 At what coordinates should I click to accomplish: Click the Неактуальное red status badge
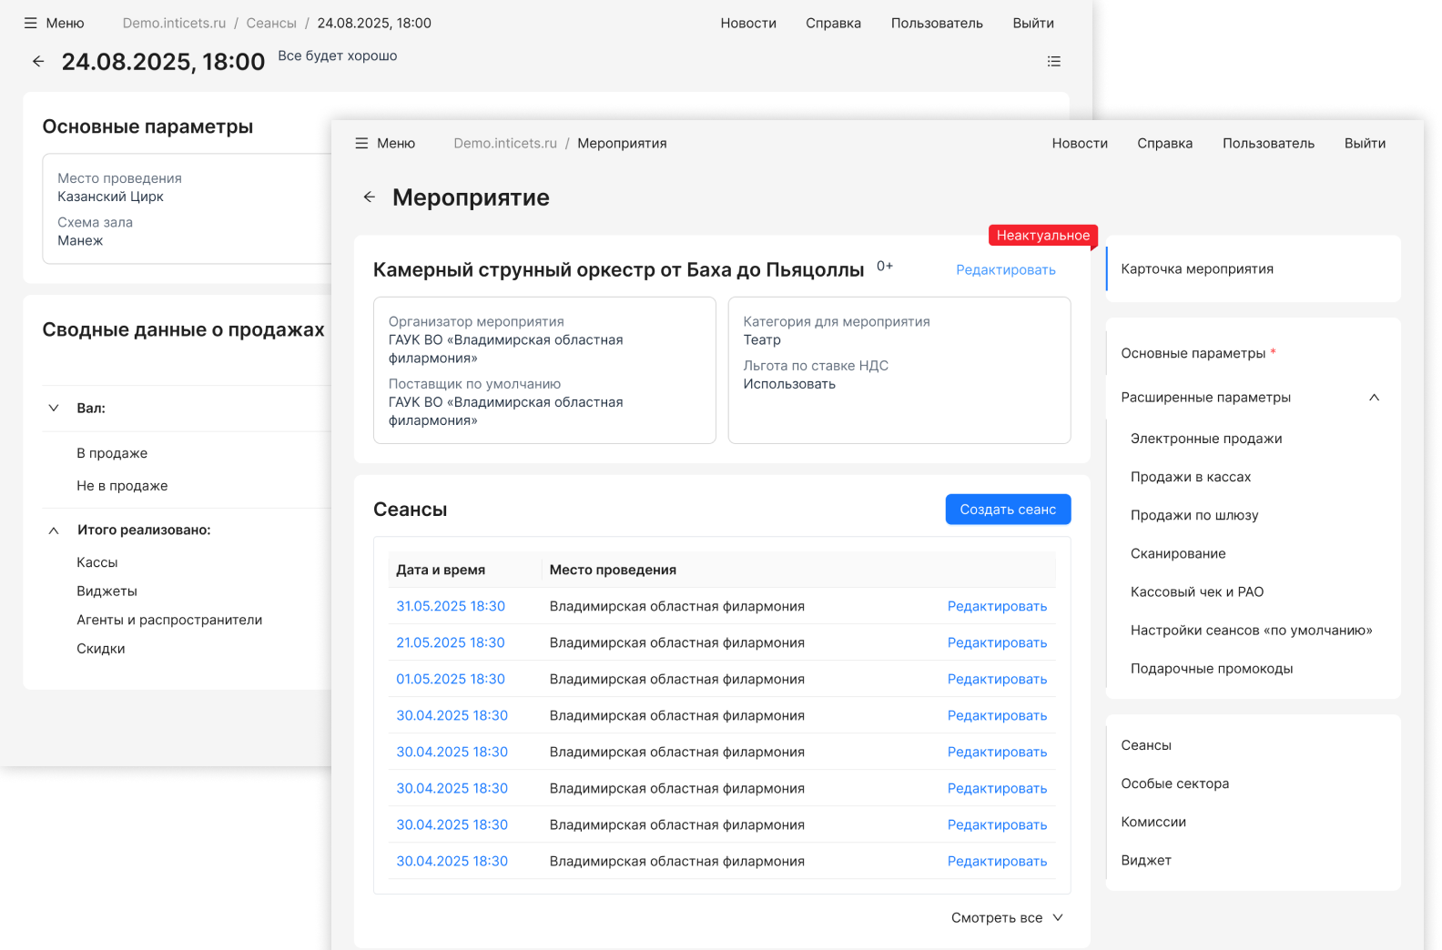pyautogui.click(x=1042, y=235)
